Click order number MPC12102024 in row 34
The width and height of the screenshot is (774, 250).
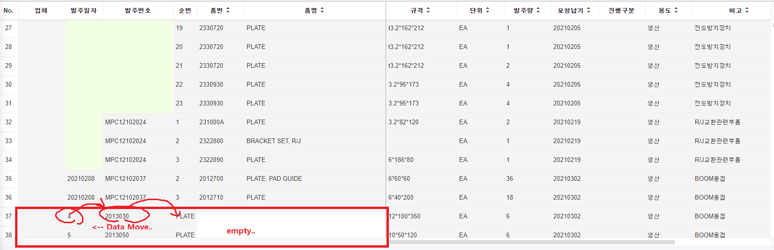pyautogui.click(x=125, y=160)
